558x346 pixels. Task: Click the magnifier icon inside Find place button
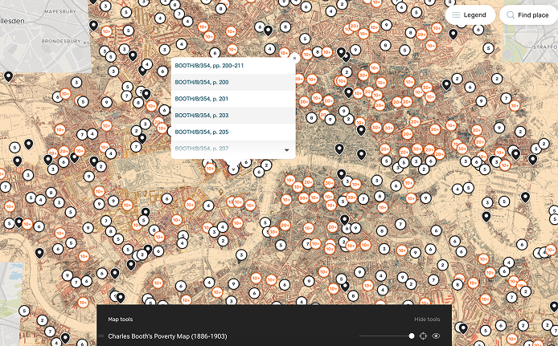pyautogui.click(x=511, y=15)
